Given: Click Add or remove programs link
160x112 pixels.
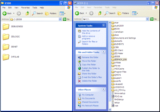Looking at the screenshot, I should (88, 37).
